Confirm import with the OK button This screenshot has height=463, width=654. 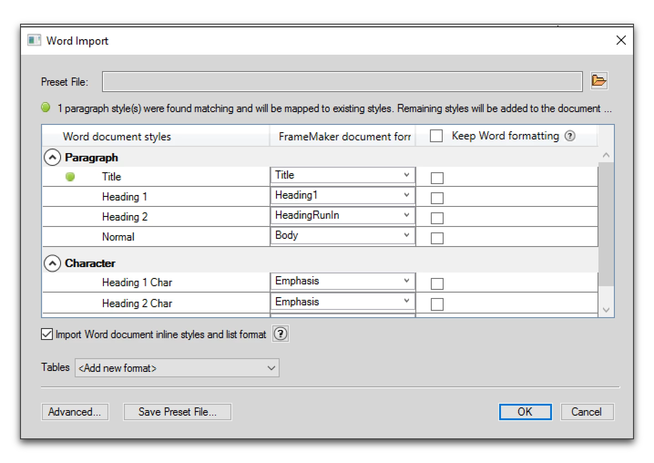click(x=525, y=412)
